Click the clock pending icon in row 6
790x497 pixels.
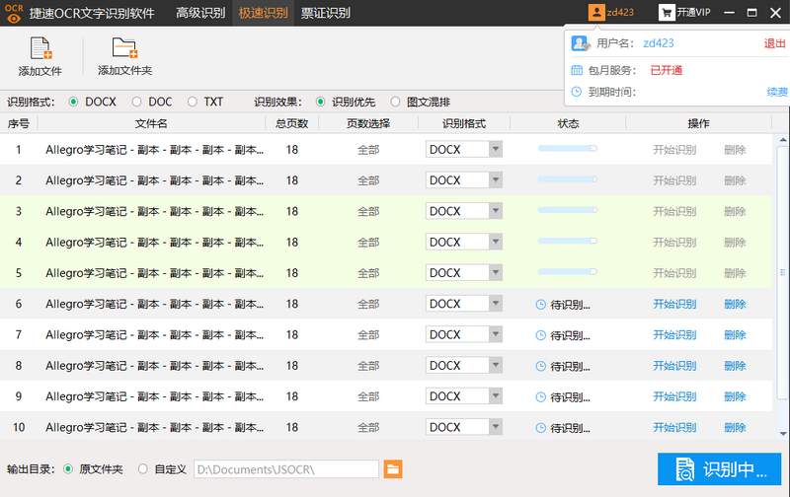[x=540, y=305]
